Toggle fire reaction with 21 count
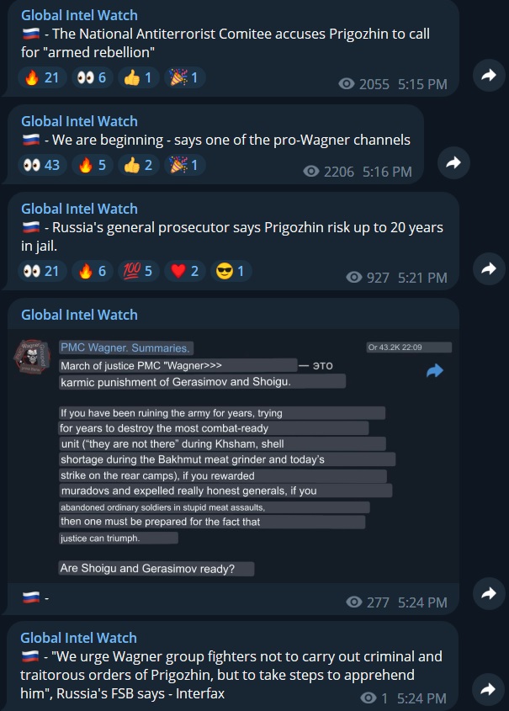 [42, 77]
